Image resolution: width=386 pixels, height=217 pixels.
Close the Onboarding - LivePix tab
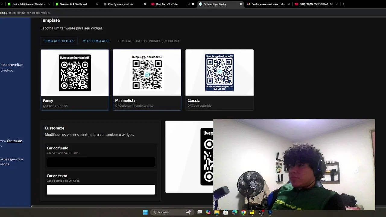point(241,4)
